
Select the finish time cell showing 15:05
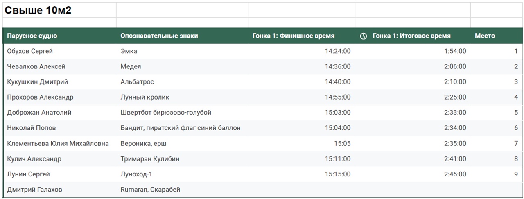click(x=342, y=144)
